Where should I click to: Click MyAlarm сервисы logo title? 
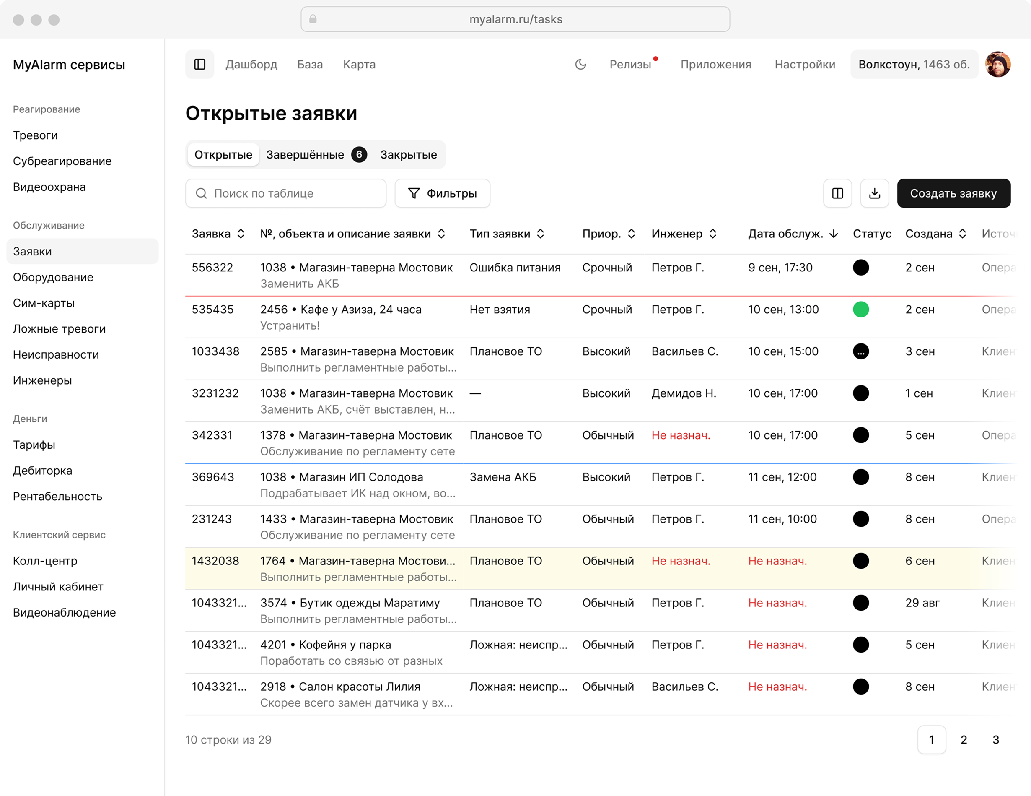pos(69,64)
